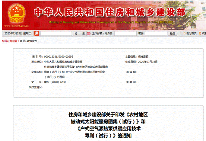Click the house icon for 设为首页
This screenshot has height=141, width=206.
[184, 33]
